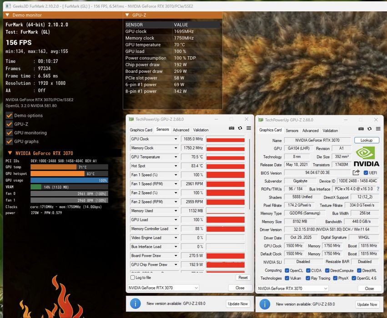The width and height of the screenshot is (387, 318).
Task: Open GPU selector dropdown in Graphics Card window
Action: pyautogui.click(x=292, y=288)
